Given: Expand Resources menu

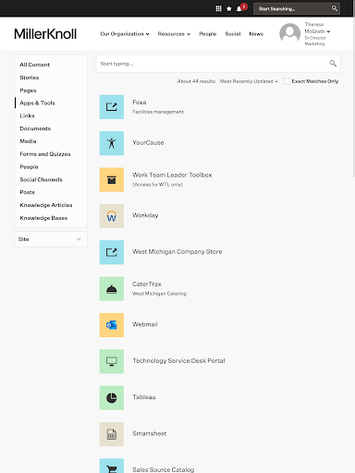Looking at the screenshot, I should [x=174, y=34].
